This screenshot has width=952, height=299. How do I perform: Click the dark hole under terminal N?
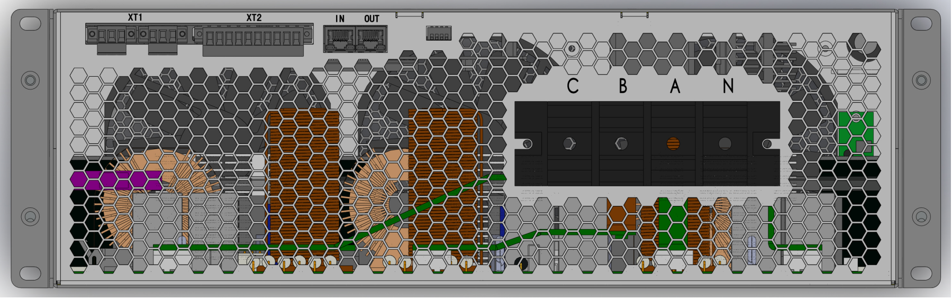tap(725, 143)
